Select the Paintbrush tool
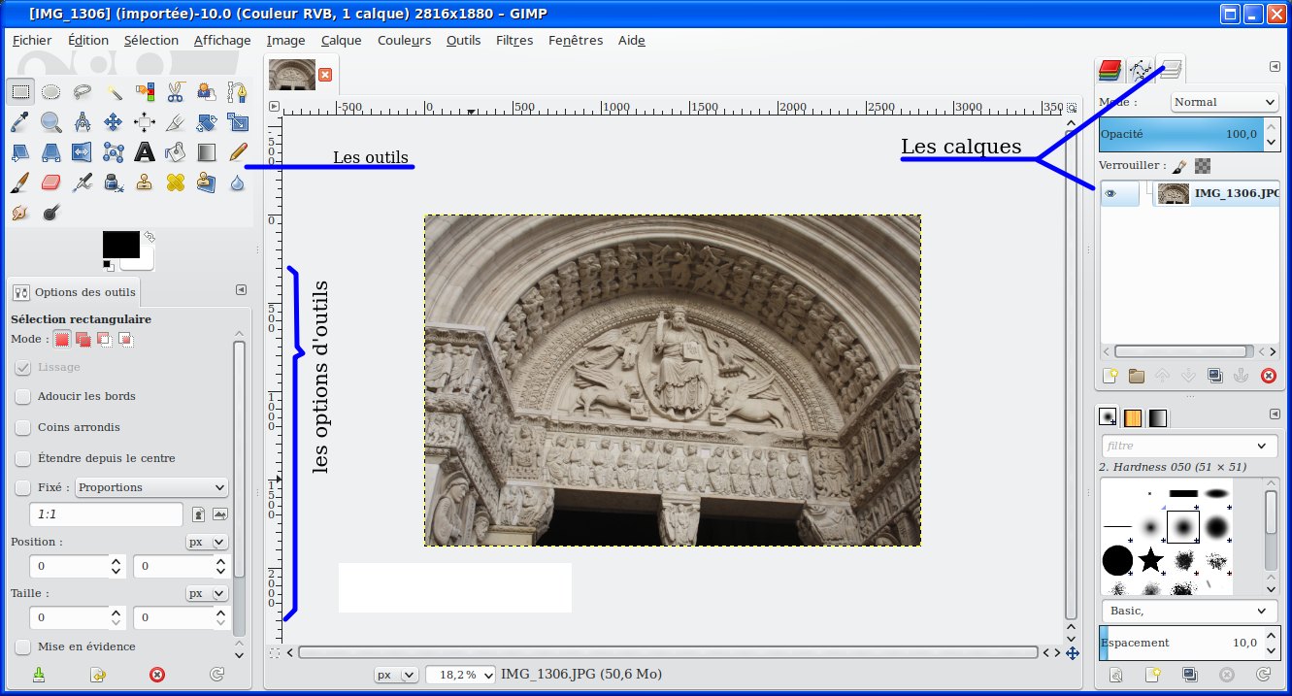Screen dimensions: 1292x696 (19, 182)
